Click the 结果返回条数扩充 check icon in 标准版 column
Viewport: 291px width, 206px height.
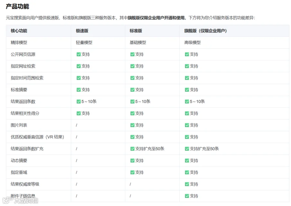coord(132,149)
